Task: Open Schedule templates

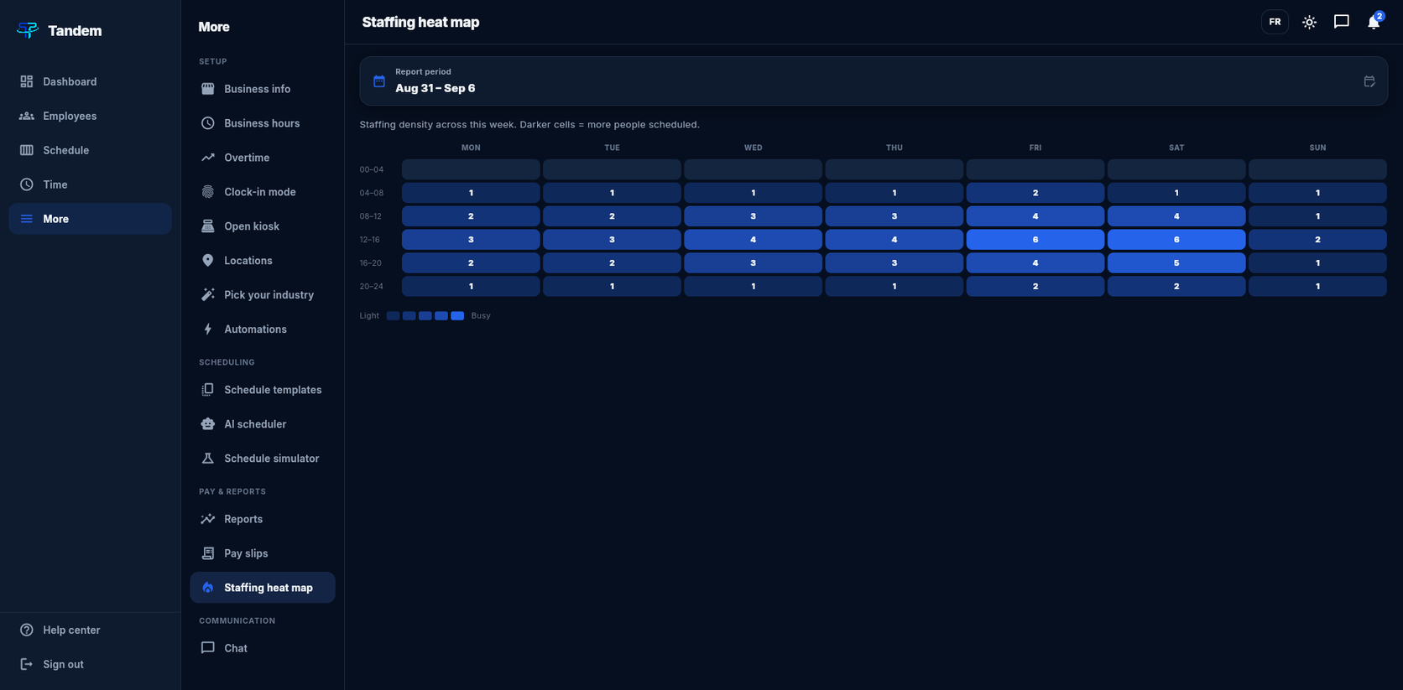Action: pos(263,390)
